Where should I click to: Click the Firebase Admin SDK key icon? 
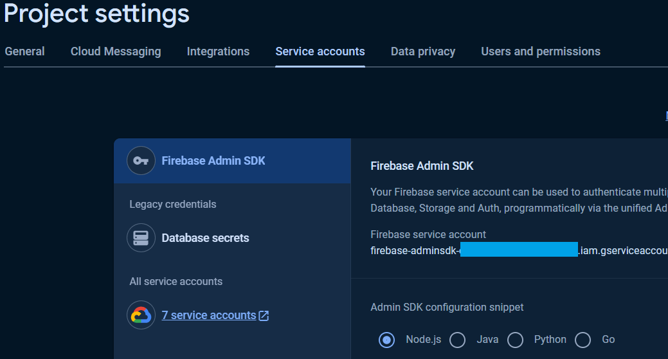click(x=141, y=161)
